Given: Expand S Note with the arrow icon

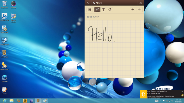Looking at the screenshot, I should [88, 3].
